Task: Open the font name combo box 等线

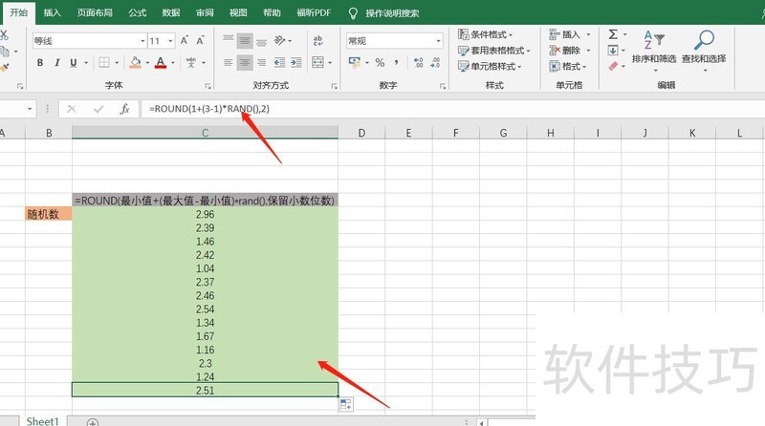Action: click(x=89, y=41)
